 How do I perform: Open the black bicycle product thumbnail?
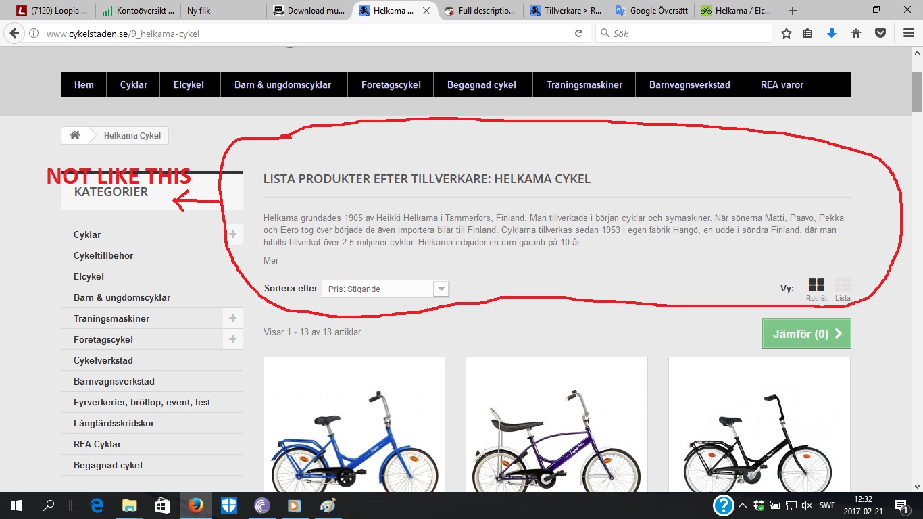coord(759,424)
